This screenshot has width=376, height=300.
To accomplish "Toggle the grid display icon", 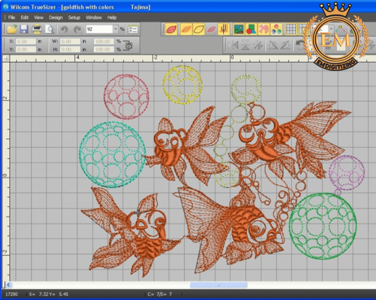I will point(291,29).
